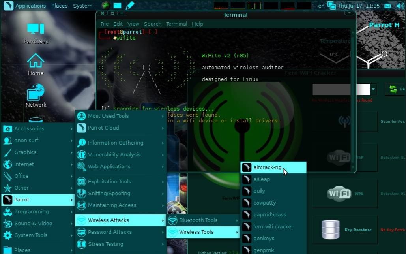Screen dimensions: 406x254
Task: Select the Wireless Tools submenu entry
Action: (x=203, y=232)
